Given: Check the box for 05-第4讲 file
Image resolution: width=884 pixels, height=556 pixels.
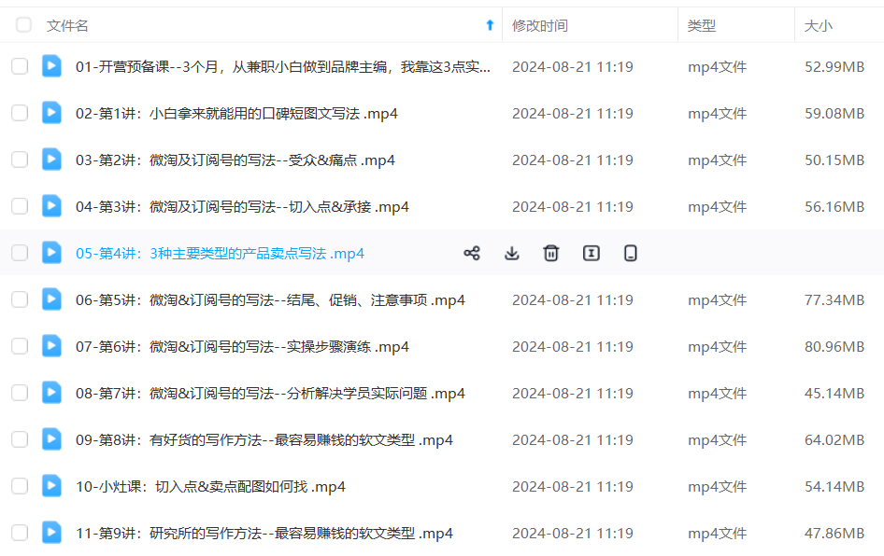Looking at the screenshot, I should [x=20, y=253].
